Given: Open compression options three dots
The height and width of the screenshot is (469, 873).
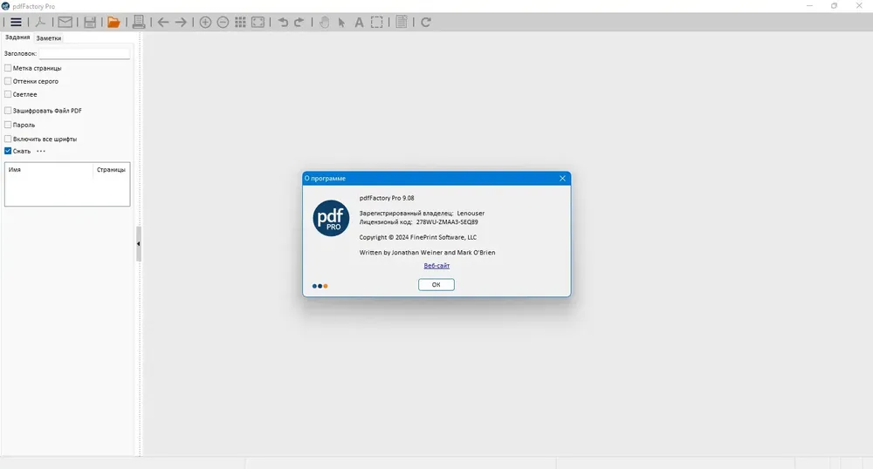Looking at the screenshot, I should pyautogui.click(x=41, y=151).
